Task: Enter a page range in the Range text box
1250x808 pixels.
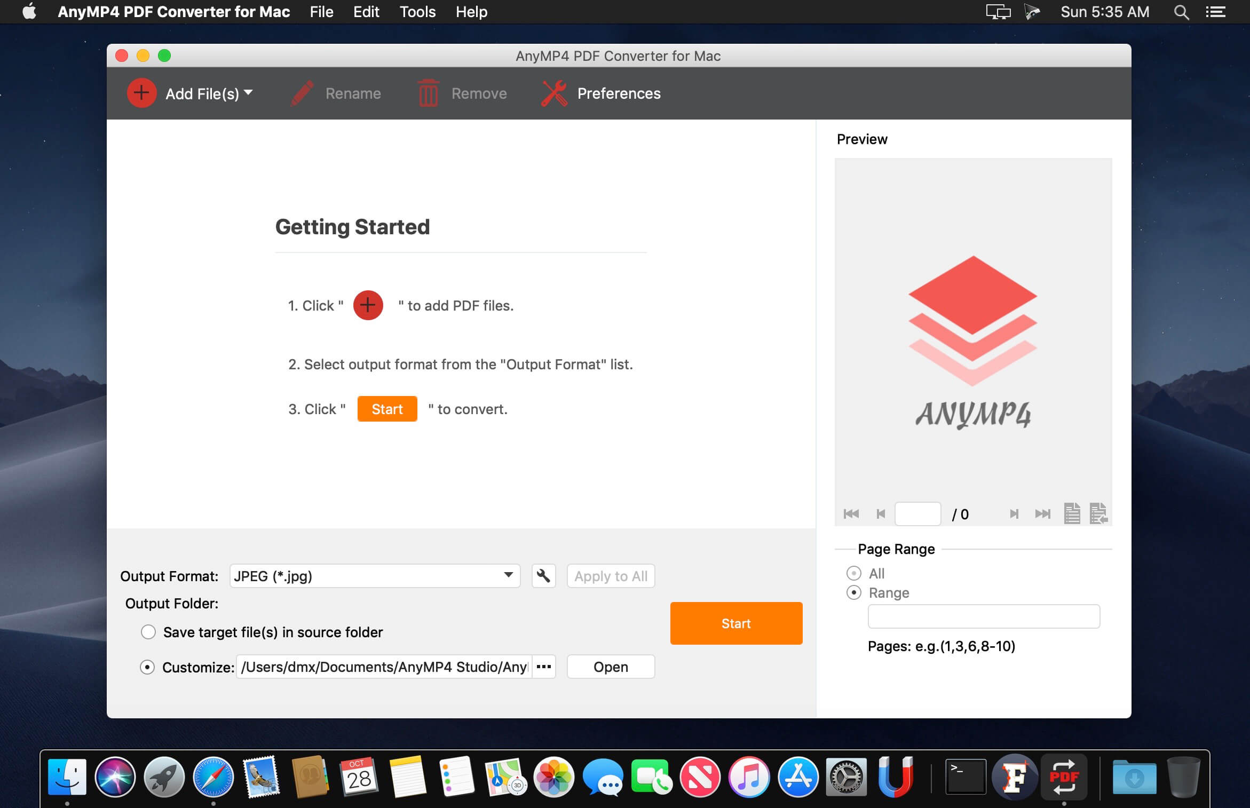Action: point(983,616)
